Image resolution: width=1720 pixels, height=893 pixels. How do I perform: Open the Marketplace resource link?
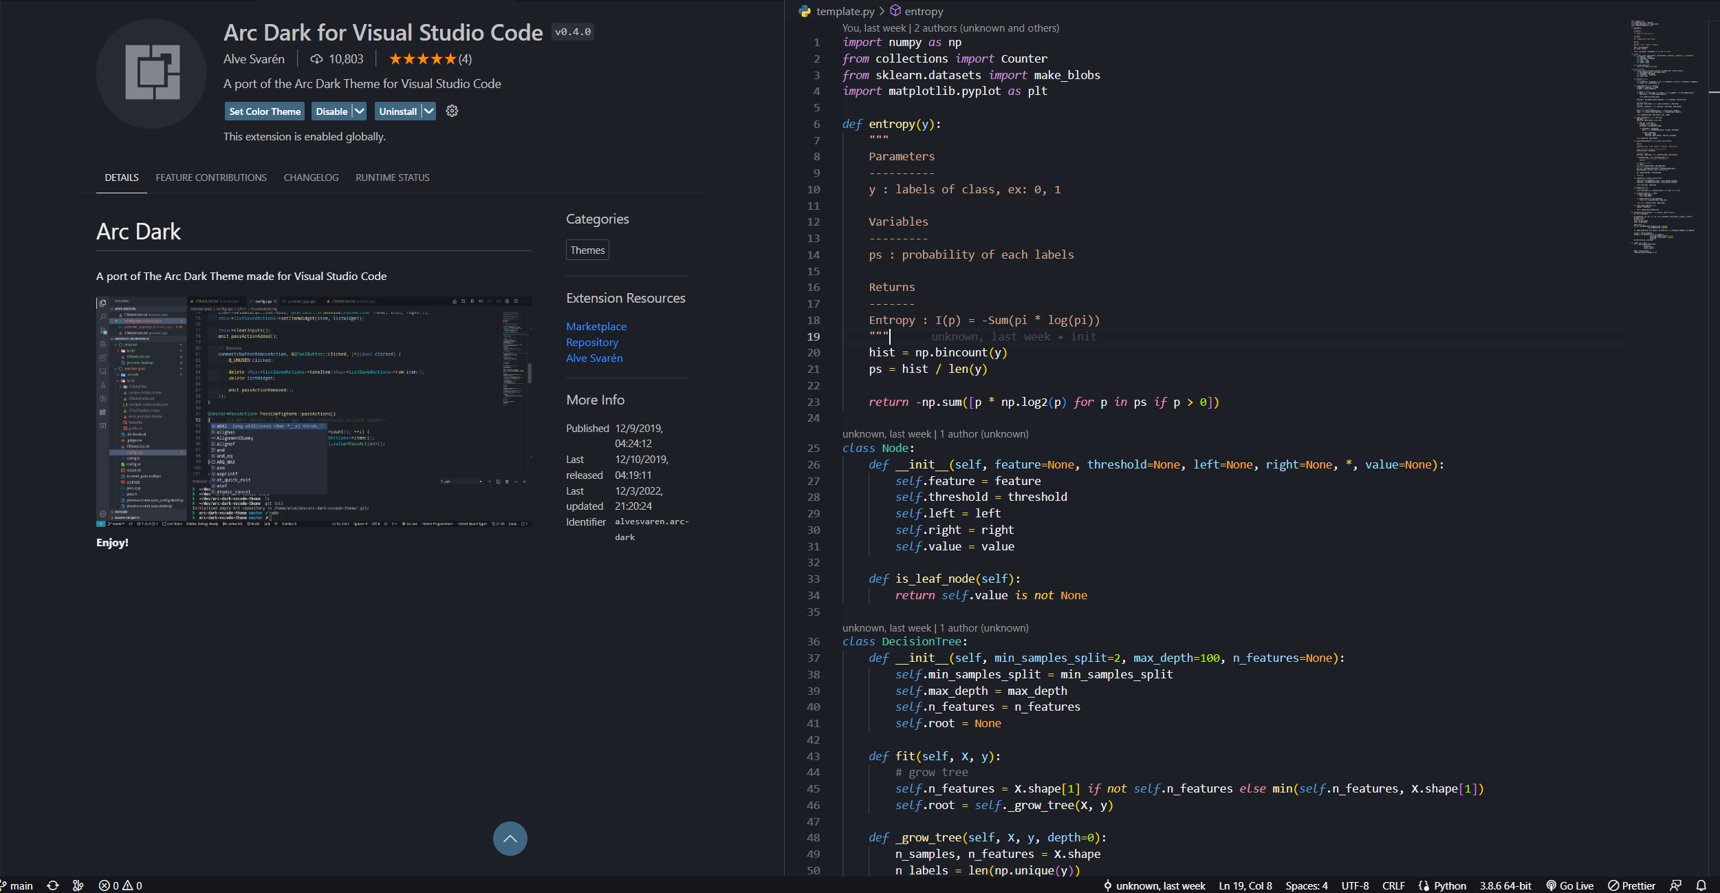click(x=596, y=326)
